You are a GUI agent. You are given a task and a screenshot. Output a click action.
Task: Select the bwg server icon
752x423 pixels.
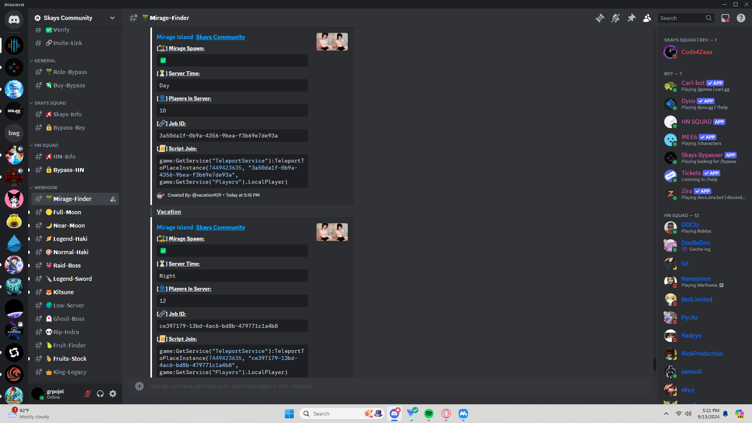[14, 133]
